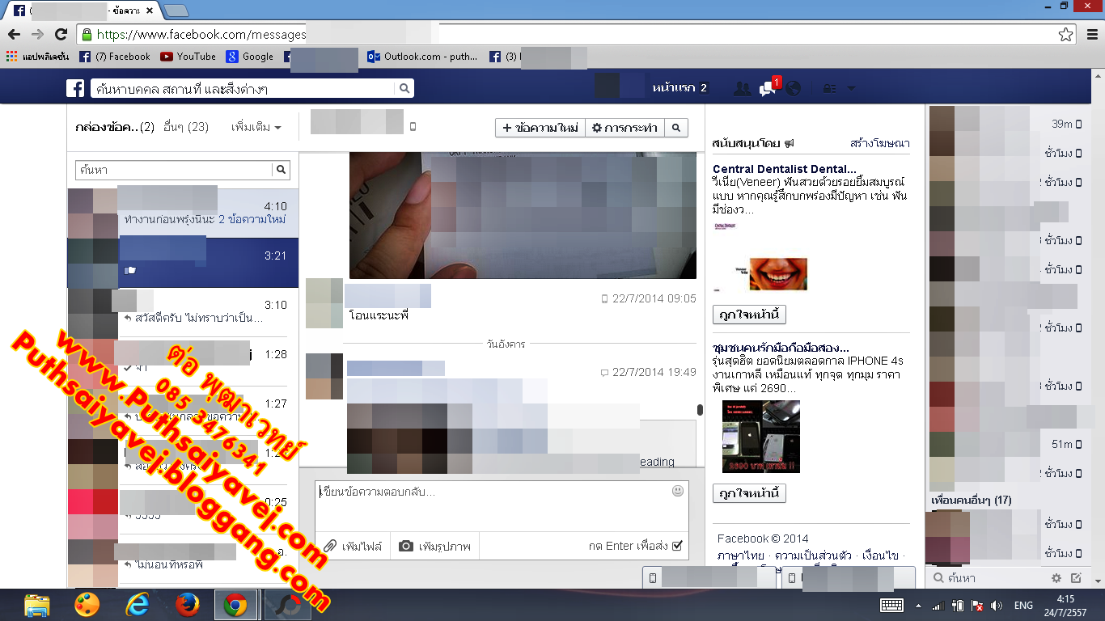Open the conversation timestamped 3:10
Viewport: 1105px width, 621px height.
point(183,312)
